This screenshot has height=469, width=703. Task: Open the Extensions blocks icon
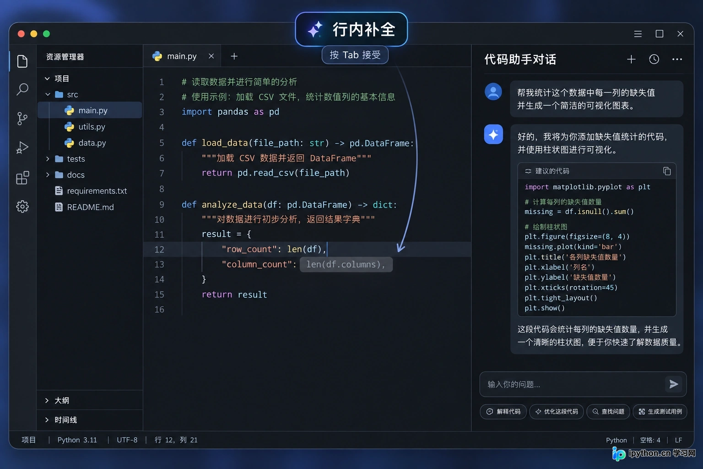tap(22, 178)
